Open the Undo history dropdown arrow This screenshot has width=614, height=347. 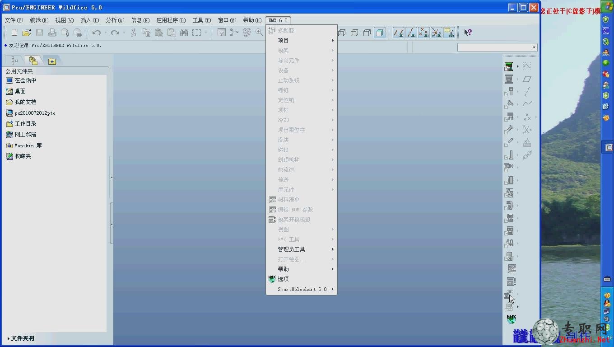pos(106,33)
